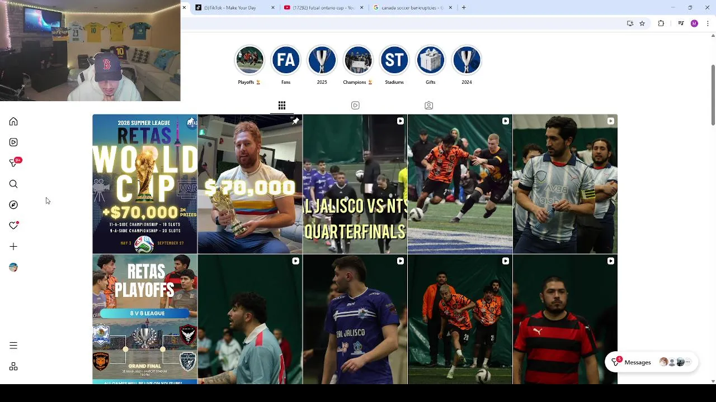Install app icon in address bar
This screenshot has height=402, width=716.
630,23
